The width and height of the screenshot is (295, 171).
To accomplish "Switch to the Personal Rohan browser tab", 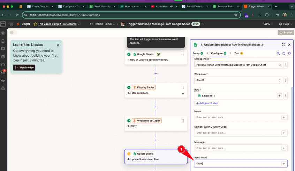I will pos(226,6).
